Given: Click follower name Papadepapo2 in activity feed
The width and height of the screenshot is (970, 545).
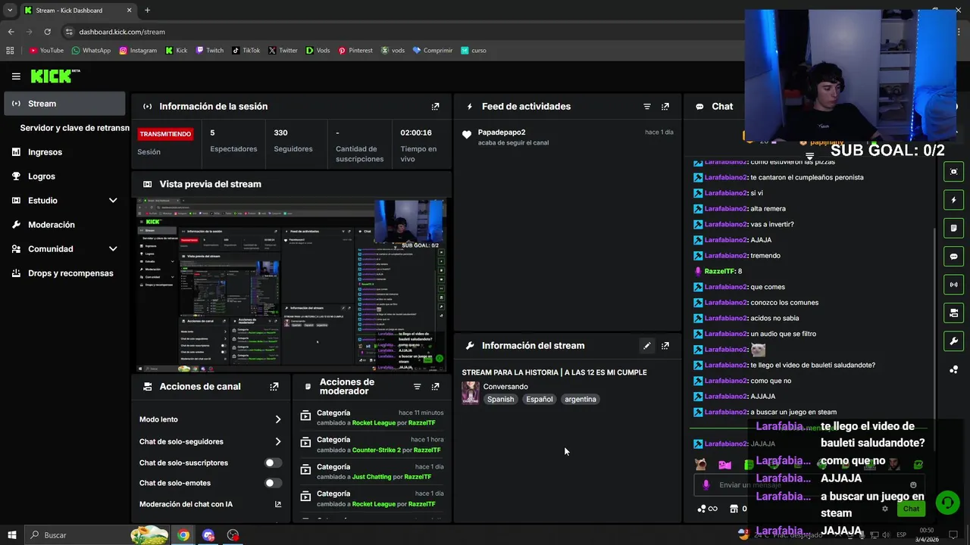Looking at the screenshot, I should pyautogui.click(x=502, y=132).
